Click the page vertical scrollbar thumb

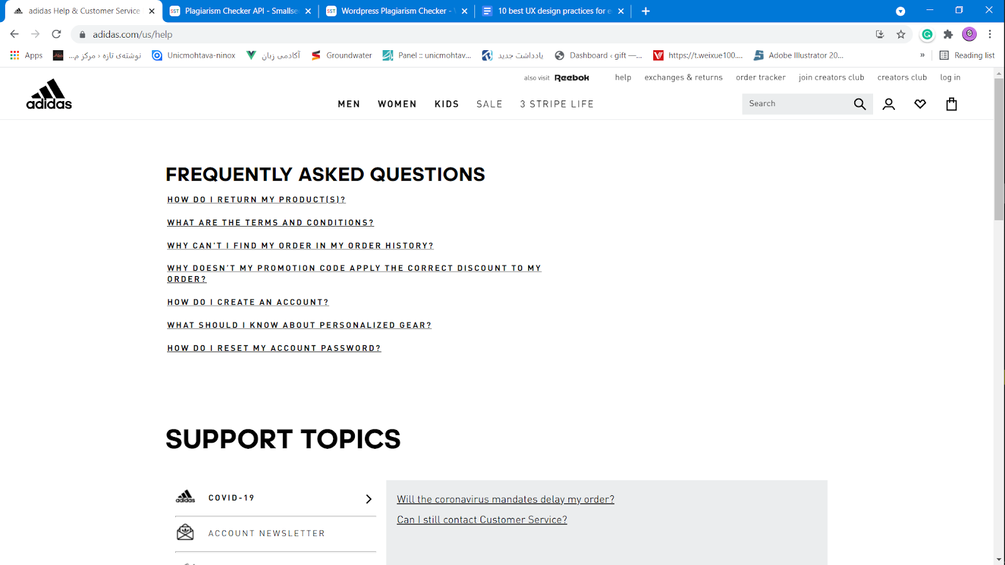(x=999, y=149)
